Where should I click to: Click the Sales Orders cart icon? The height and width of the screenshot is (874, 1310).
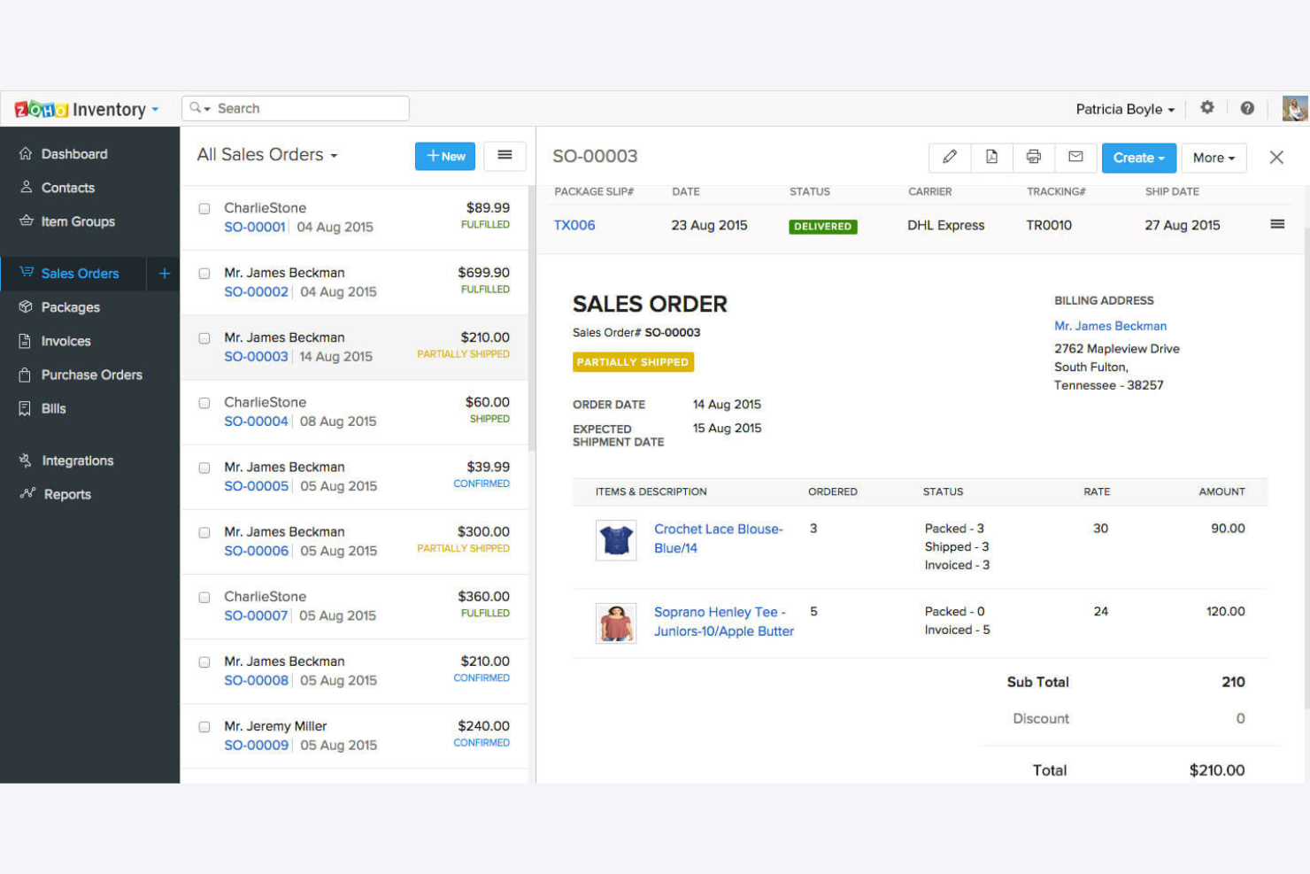point(27,272)
